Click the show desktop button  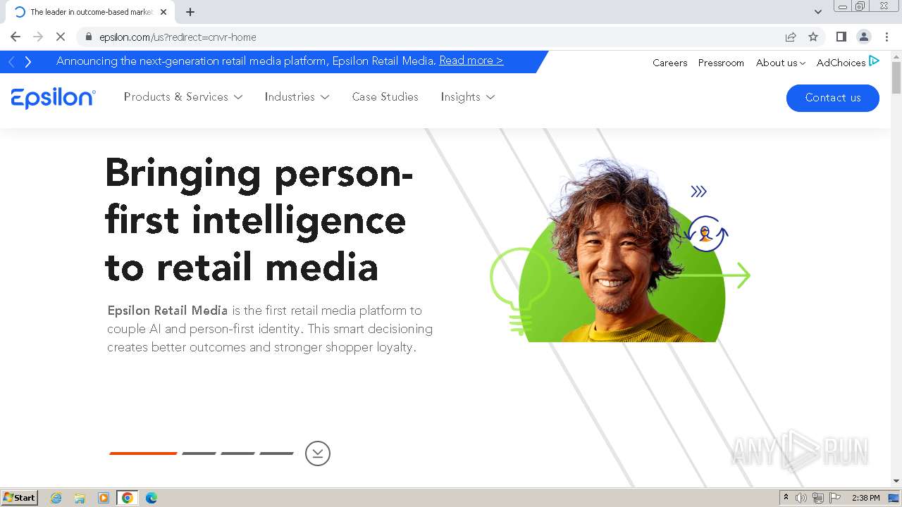[894, 498]
